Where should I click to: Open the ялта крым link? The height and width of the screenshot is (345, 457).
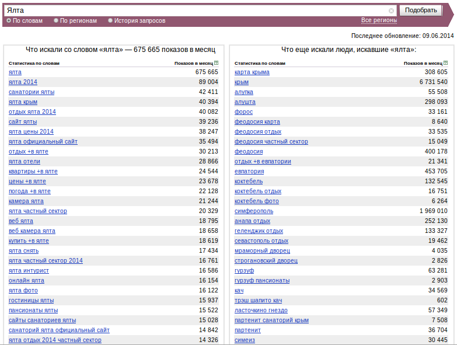[x=23, y=102]
